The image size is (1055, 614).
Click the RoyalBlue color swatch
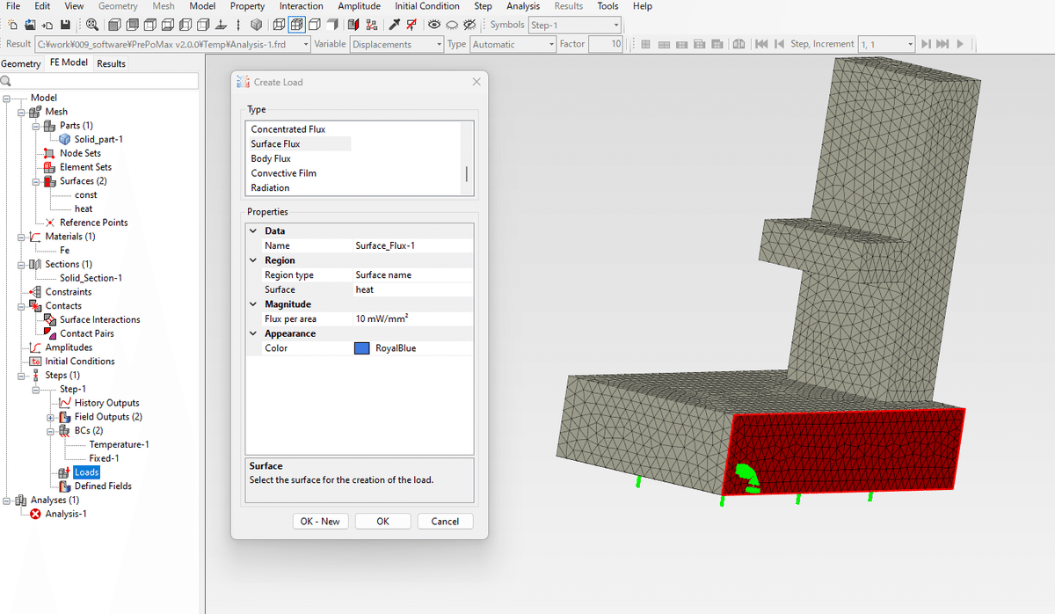[361, 348]
